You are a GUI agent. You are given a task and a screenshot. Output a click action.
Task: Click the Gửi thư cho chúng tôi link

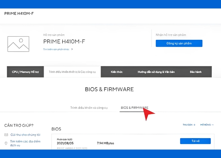[26, 135]
